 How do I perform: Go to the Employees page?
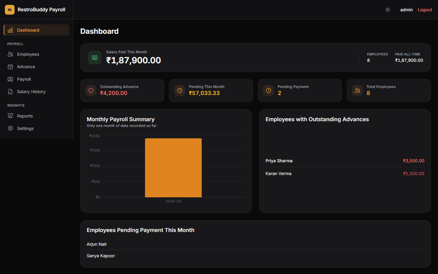(36, 54)
